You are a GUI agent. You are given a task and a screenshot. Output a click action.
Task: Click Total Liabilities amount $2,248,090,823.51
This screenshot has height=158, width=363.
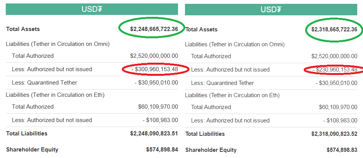(154, 134)
